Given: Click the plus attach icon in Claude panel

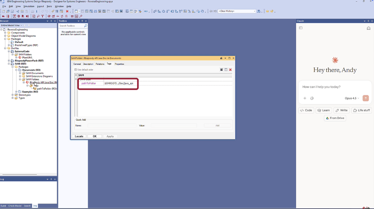Looking at the screenshot, I should tap(305, 98).
